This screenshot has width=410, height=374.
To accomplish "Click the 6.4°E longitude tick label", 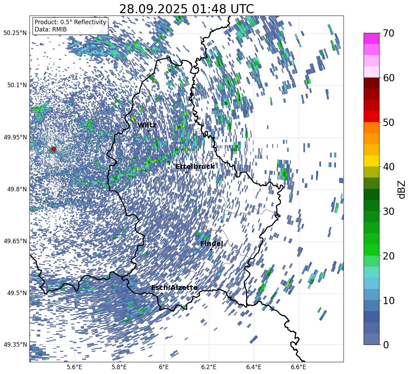I will (254, 367).
